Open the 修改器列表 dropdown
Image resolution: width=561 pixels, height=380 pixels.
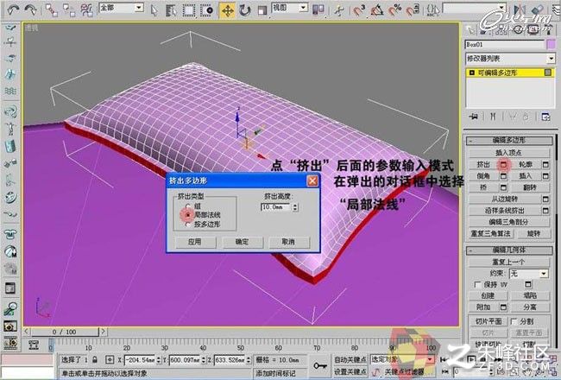(551, 59)
